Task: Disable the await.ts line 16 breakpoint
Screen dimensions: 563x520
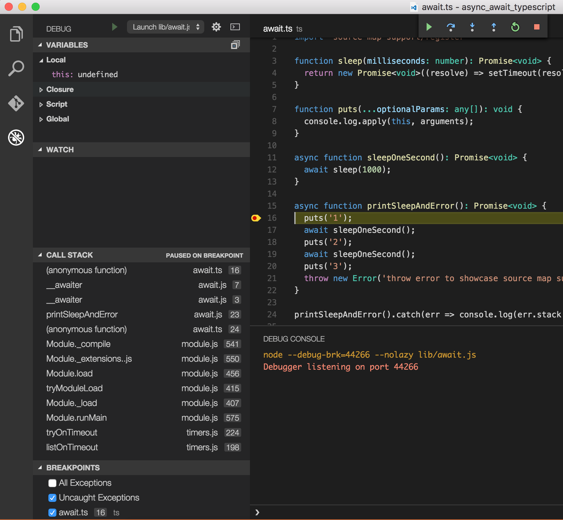Action: [52, 513]
